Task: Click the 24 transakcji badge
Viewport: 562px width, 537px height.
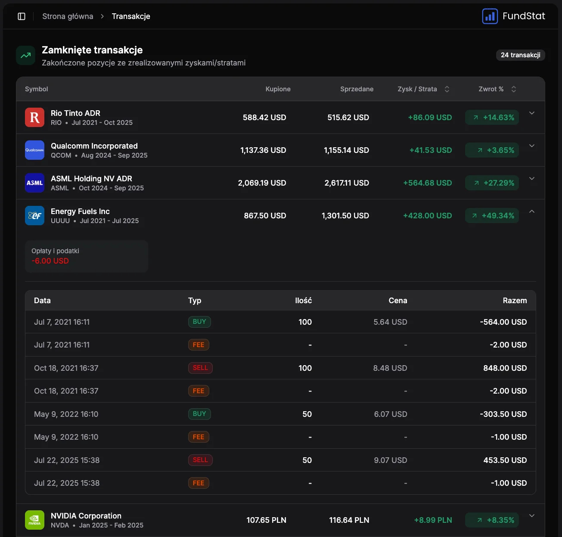Action: (x=520, y=55)
